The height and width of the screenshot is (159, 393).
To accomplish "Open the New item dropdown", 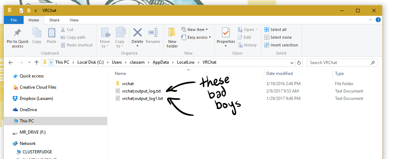I will (195, 30).
